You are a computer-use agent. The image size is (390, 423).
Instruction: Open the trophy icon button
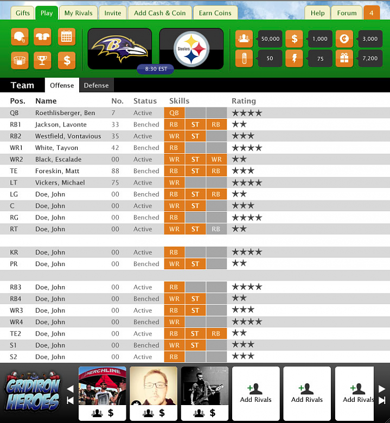[x=42, y=60]
